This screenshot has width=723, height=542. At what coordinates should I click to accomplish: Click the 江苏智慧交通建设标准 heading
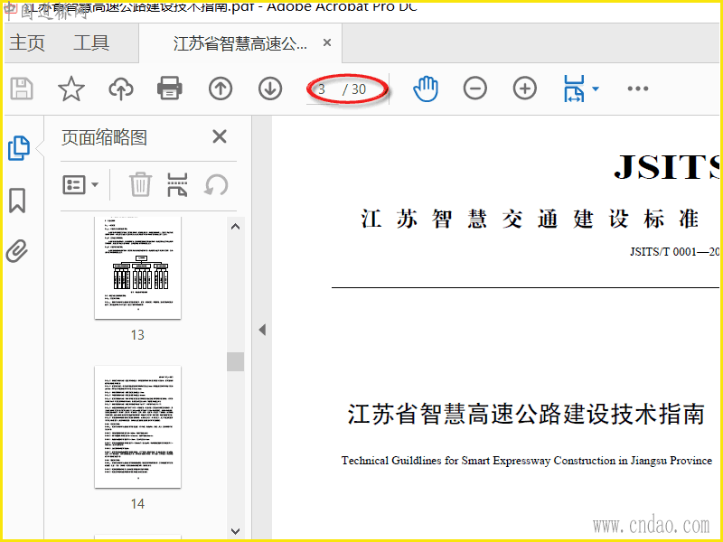tap(531, 219)
